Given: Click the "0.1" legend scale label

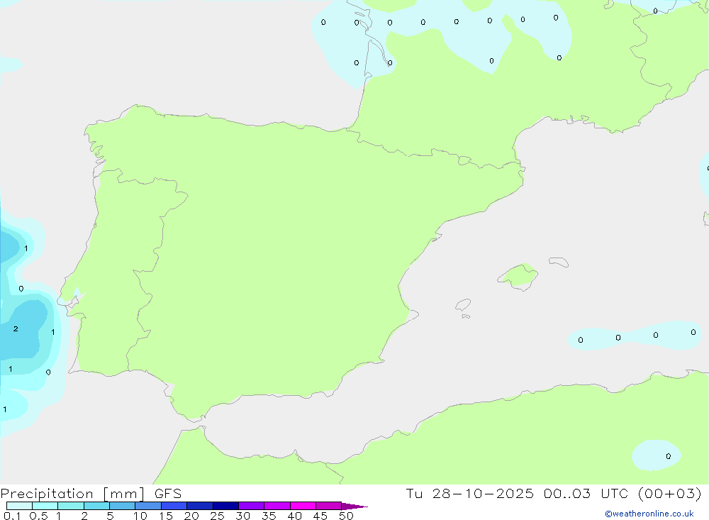Looking at the screenshot, I should [12, 516].
